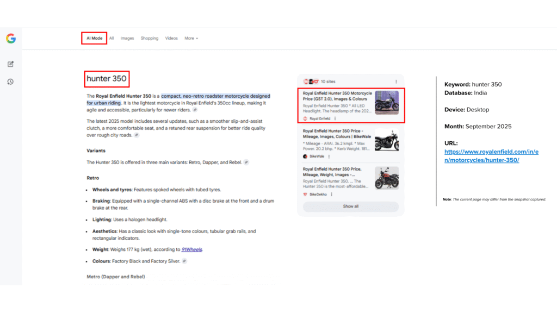Select the Shopping tab

[x=150, y=39]
